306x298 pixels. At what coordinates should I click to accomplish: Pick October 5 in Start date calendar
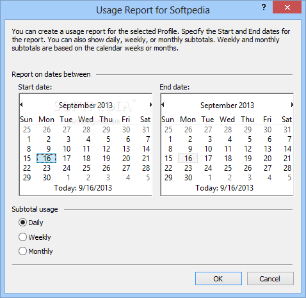148,178
